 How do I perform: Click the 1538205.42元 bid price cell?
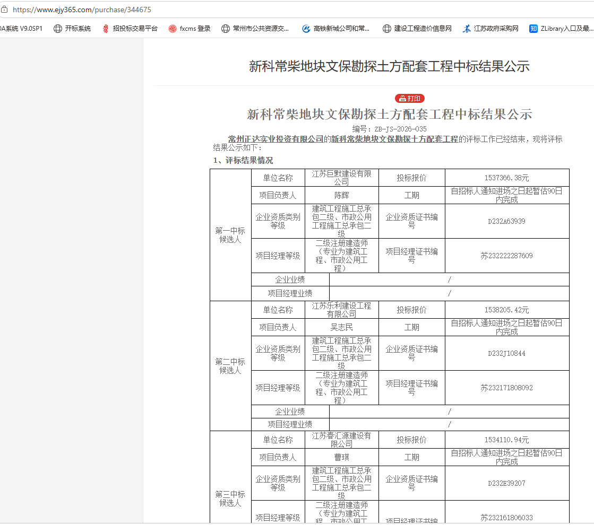pyautogui.click(x=507, y=310)
